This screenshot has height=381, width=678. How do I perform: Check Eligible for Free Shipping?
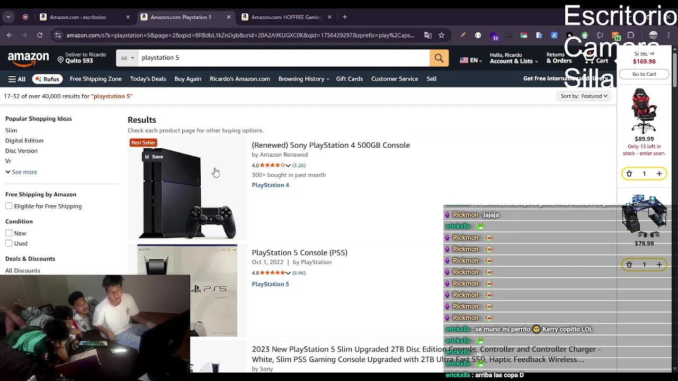[x=9, y=206]
